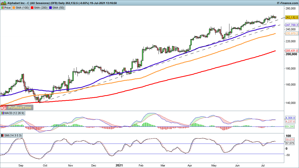Click the blue SMA (50) color swatch
Screen dimensions: 299x168
tap(50, 8)
